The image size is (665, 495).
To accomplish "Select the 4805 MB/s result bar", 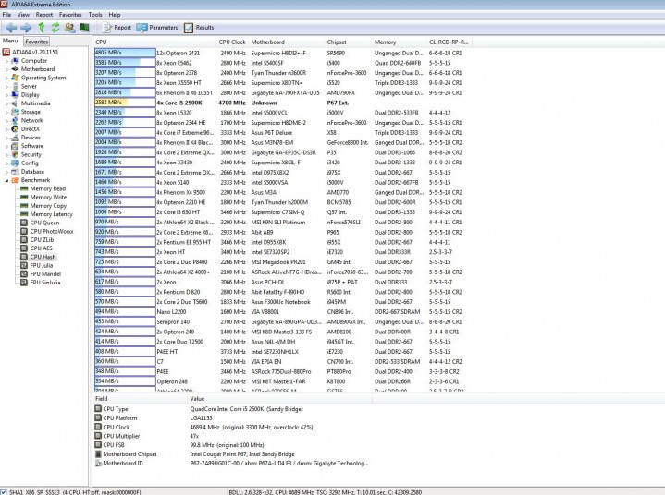I will [125, 53].
